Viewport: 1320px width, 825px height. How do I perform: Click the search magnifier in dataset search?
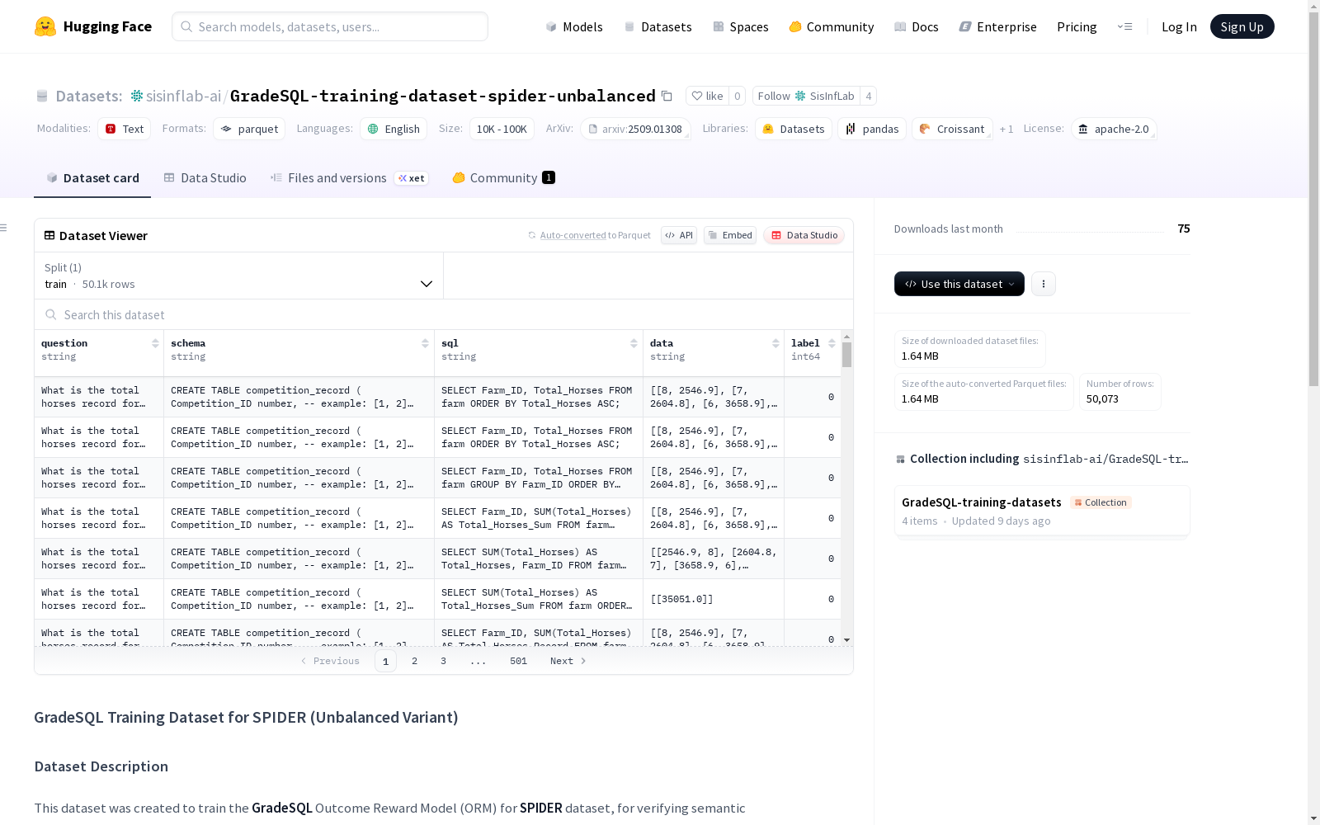point(51,314)
